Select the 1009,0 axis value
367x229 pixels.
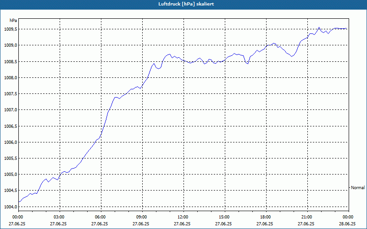pyautogui.click(x=11, y=45)
